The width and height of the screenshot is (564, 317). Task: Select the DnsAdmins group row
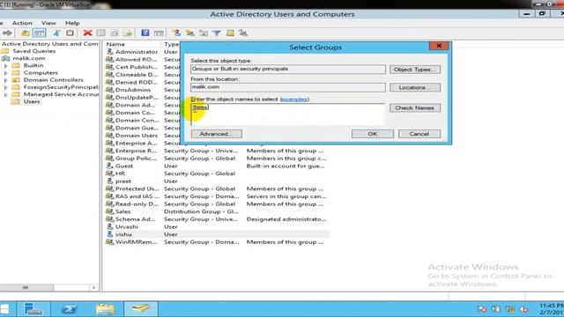click(x=133, y=90)
